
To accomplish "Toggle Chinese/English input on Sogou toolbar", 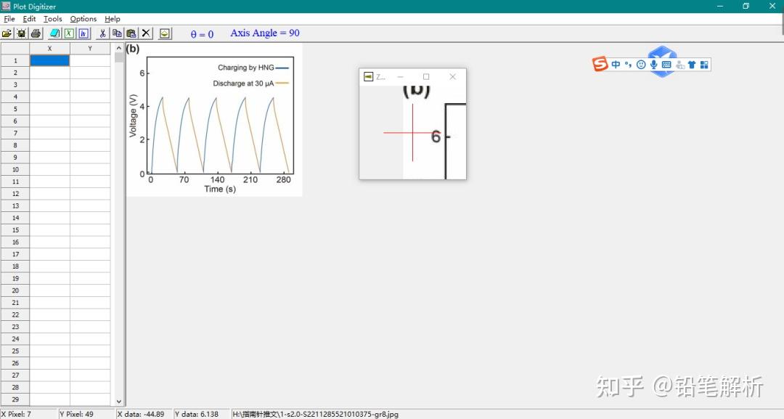I will pyautogui.click(x=616, y=64).
